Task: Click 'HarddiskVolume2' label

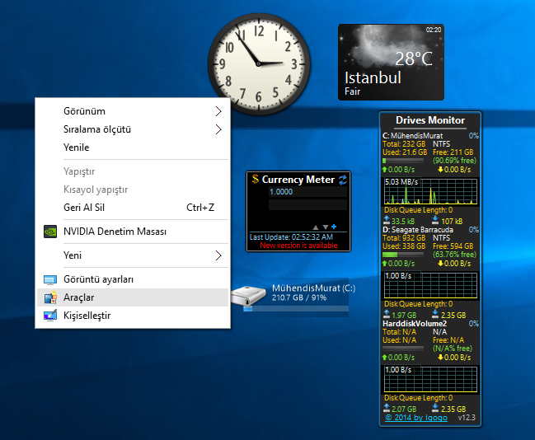Action: [415, 324]
